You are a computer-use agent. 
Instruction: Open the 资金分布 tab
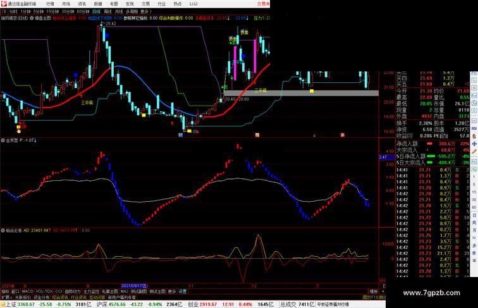42,297
